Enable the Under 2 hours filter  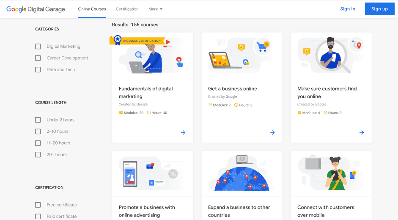(38, 120)
